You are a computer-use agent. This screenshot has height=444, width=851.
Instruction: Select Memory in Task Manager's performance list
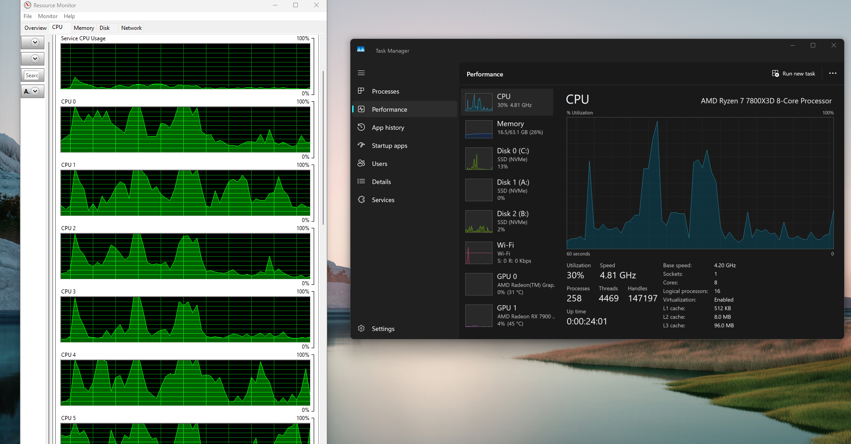tap(507, 129)
